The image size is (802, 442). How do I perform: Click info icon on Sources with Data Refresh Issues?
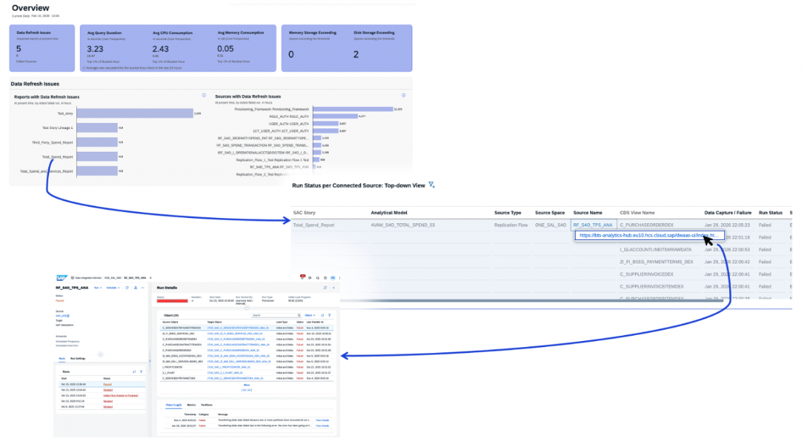point(404,96)
